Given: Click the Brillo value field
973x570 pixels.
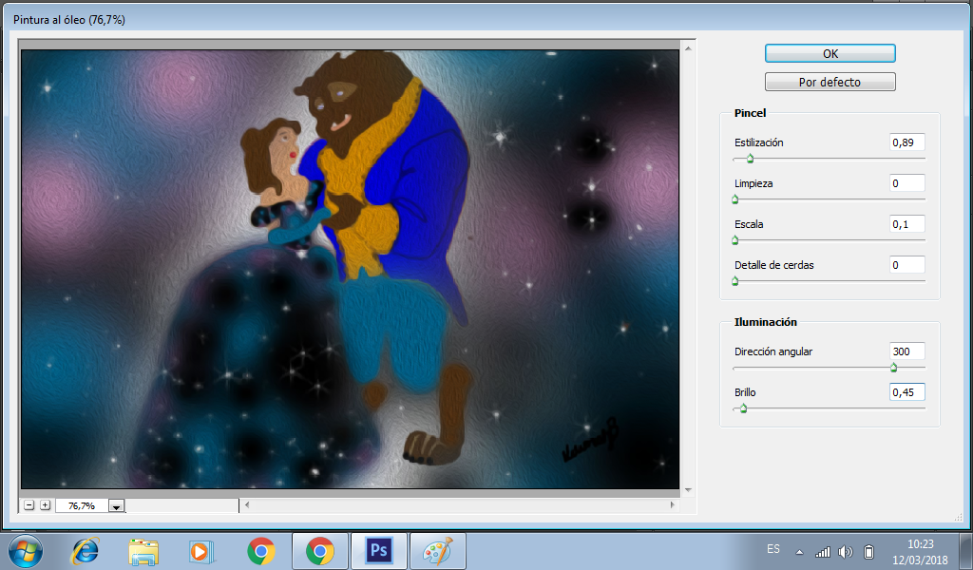Looking at the screenshot, I should pos(906,392).
